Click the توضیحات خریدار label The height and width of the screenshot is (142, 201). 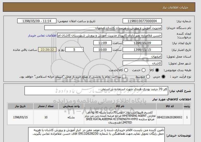pyautogui.click(x=179, y=135)
